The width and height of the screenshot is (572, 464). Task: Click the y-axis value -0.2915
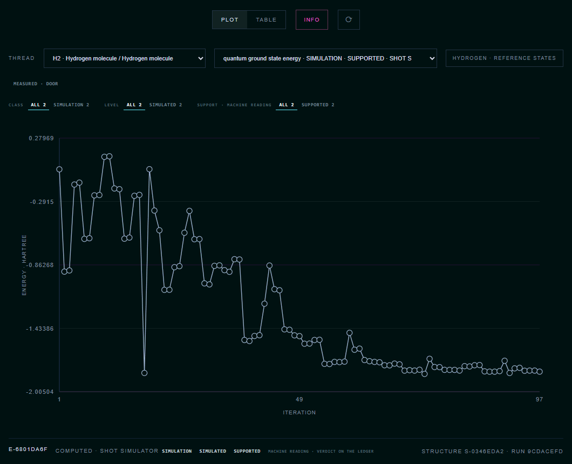tap(42, 202)
